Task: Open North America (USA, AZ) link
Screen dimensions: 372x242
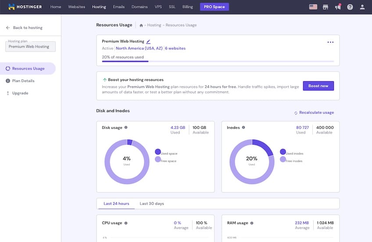Action: coord(139,48)
